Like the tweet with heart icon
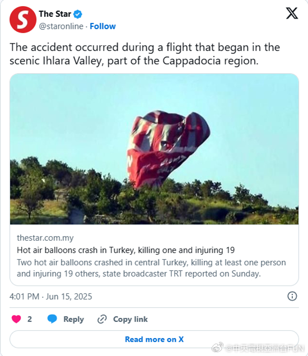Image resolution: width=308 pixels, height=356 pixels. pyautogui.click(x=16, y=319)
